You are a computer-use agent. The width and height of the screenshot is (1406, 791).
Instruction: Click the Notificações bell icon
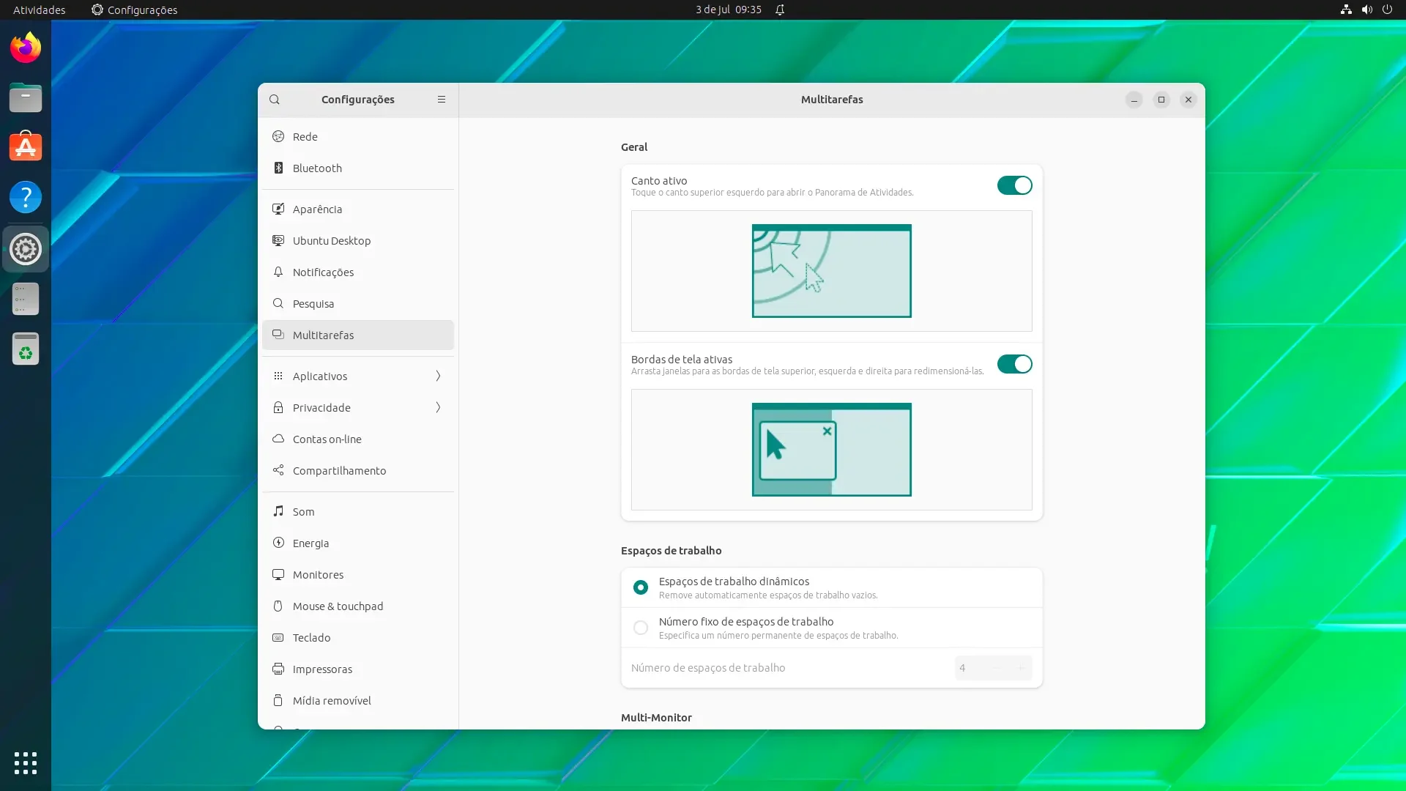pyautogui.click(x=278, y=272)
